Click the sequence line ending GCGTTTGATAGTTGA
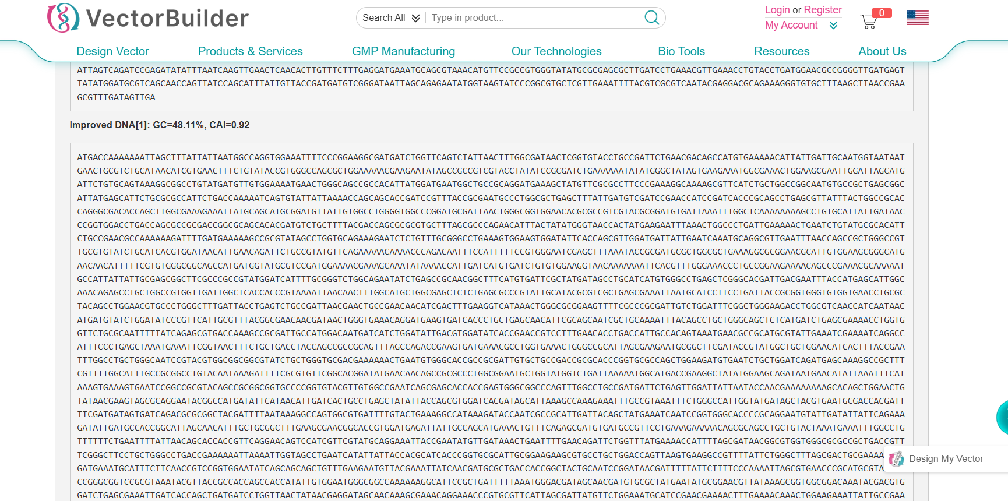Viewport: 1008px width, 501px height. click(x=116, y=97)
